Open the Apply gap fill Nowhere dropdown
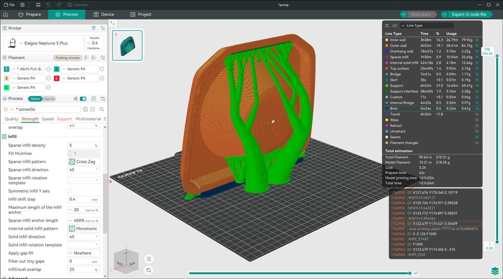 tap(84, 253)
